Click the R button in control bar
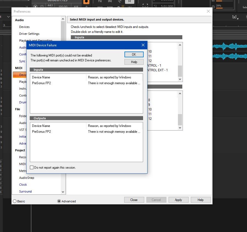 coord(130,1)
